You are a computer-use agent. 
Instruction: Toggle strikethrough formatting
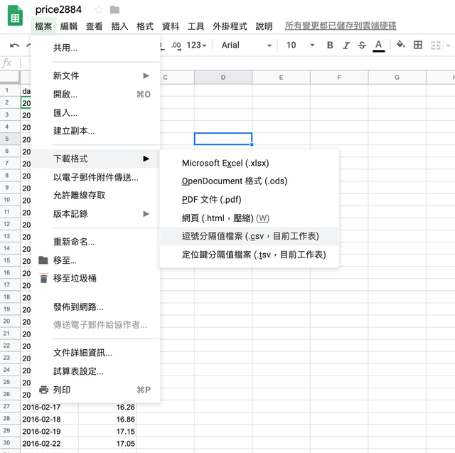(362, 45)
